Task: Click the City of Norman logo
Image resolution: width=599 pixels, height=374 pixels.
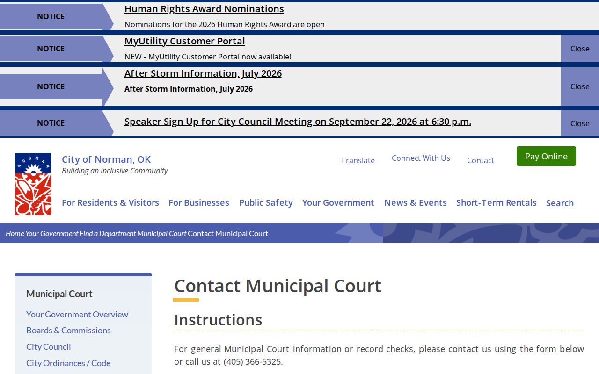Action: (33, 184)
